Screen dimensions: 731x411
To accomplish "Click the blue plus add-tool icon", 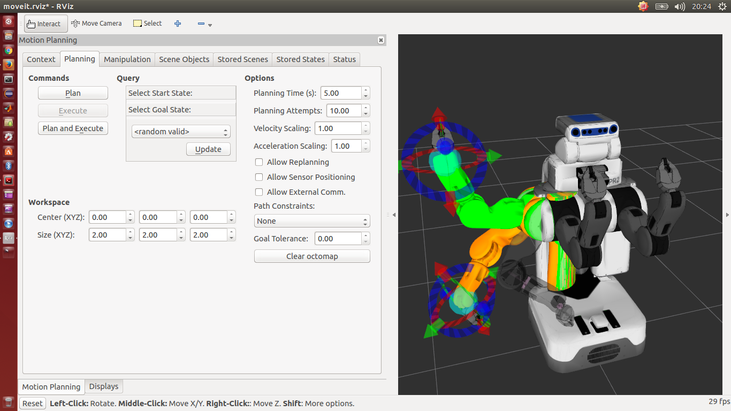I will (178, 24).
